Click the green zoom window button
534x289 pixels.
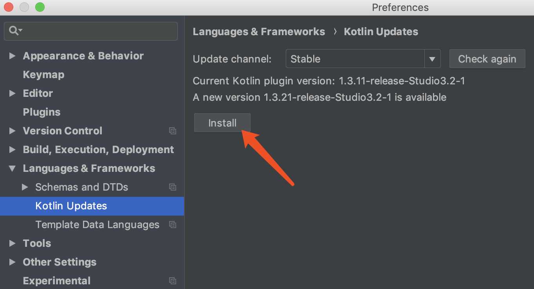pos(40,7)
